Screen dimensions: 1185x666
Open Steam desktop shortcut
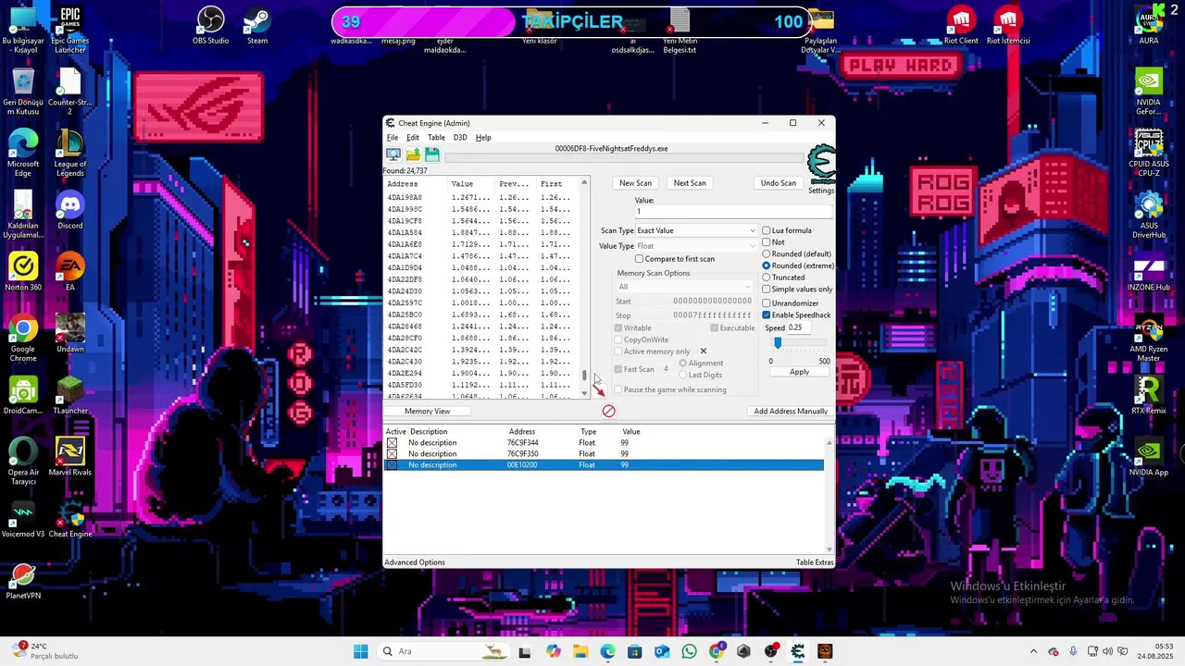[257, 26]
